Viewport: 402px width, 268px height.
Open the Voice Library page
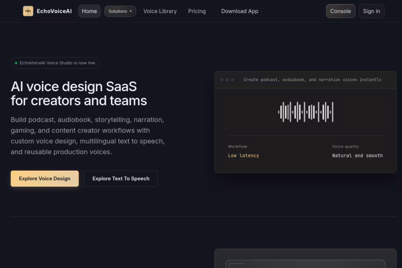[x=160, y=11]
